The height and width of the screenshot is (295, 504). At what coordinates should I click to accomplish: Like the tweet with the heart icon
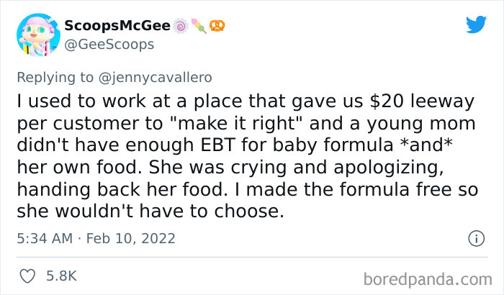tap(30, 276)
